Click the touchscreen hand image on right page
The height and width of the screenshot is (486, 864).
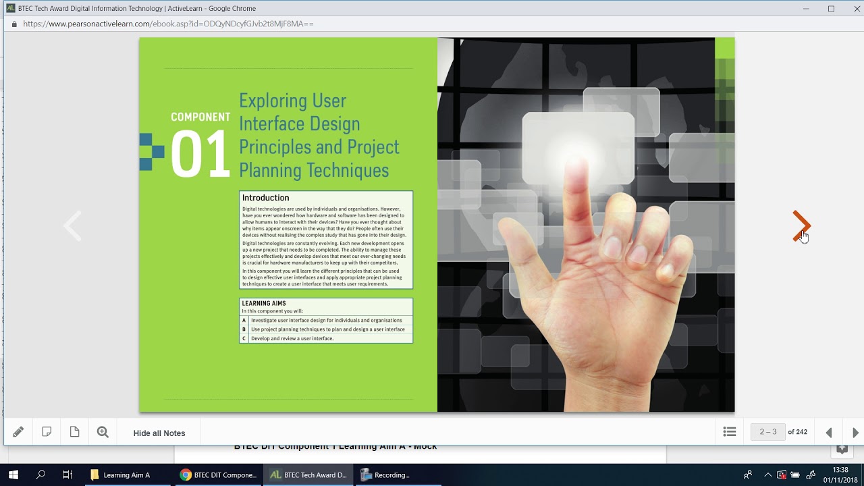coord(586,224)
